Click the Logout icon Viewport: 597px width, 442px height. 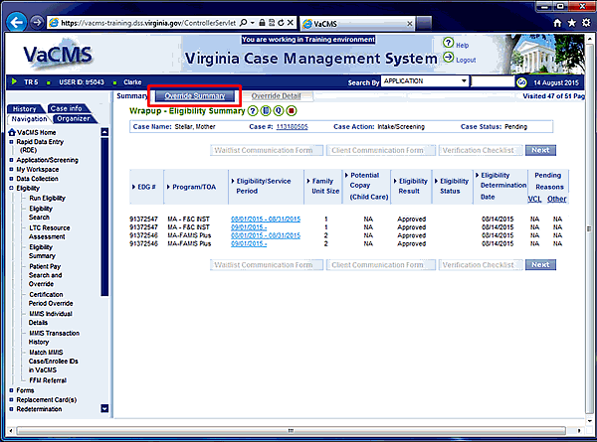tap(449, 60)
